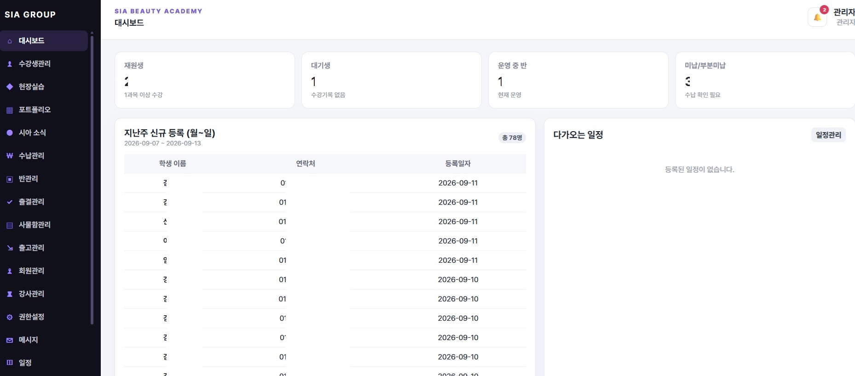Open 권한설정 settings
Screen dimensions: 855x376
[x=44, y=317]
